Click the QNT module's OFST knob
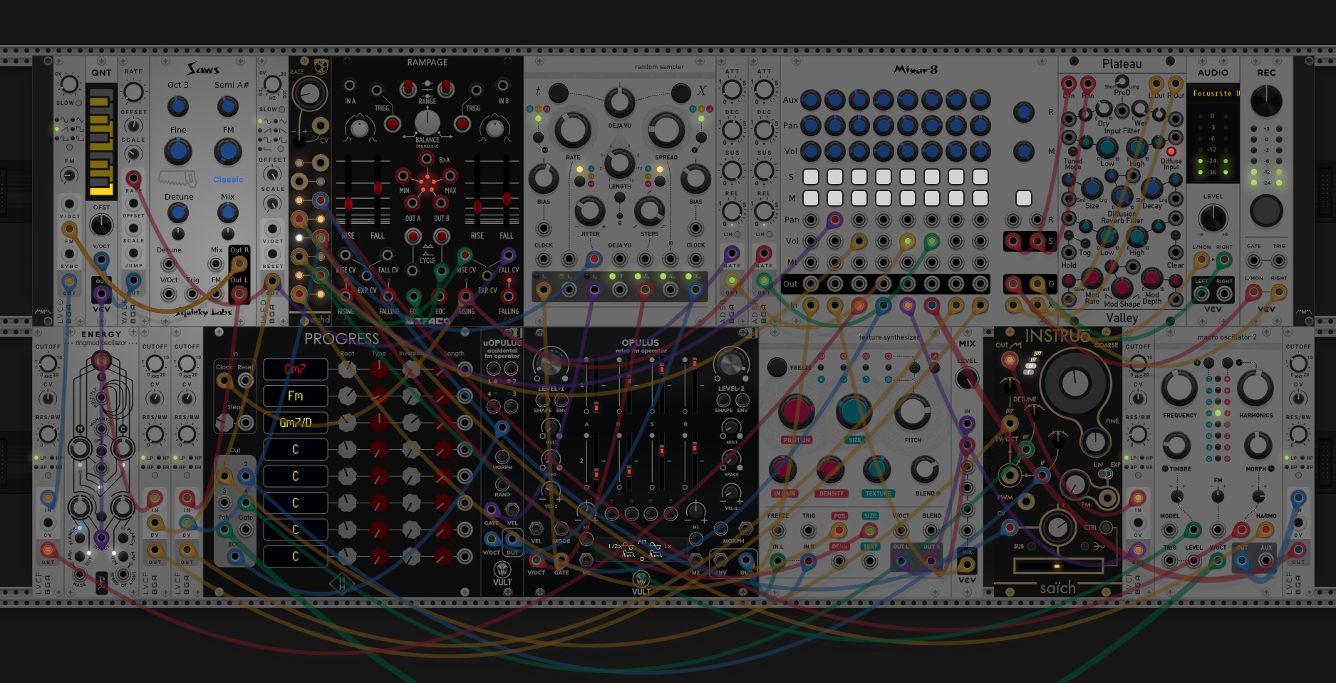The height and width of the screenshot is (683, 1336). pos(101,225)
